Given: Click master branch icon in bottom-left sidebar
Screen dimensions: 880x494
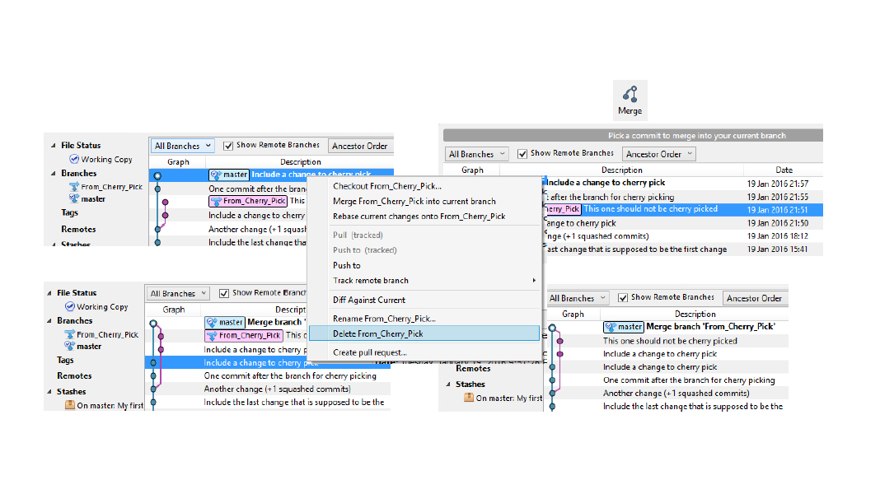Looking at the screenshot, I should click(70, 347).
